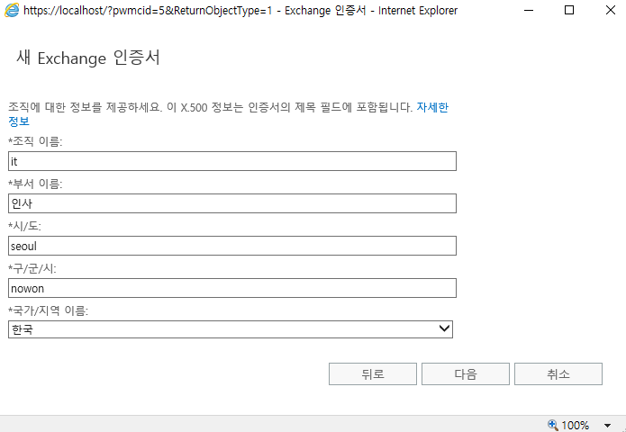Open the 자세한 정보 link

coord(432,107)
